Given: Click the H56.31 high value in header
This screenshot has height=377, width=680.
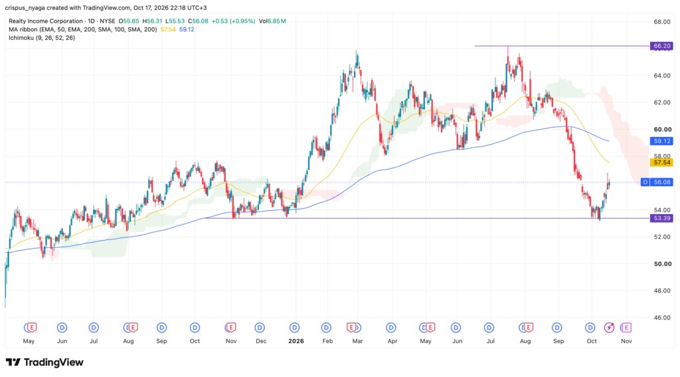Looking at the screenshot, I should [x=152, y=21].
